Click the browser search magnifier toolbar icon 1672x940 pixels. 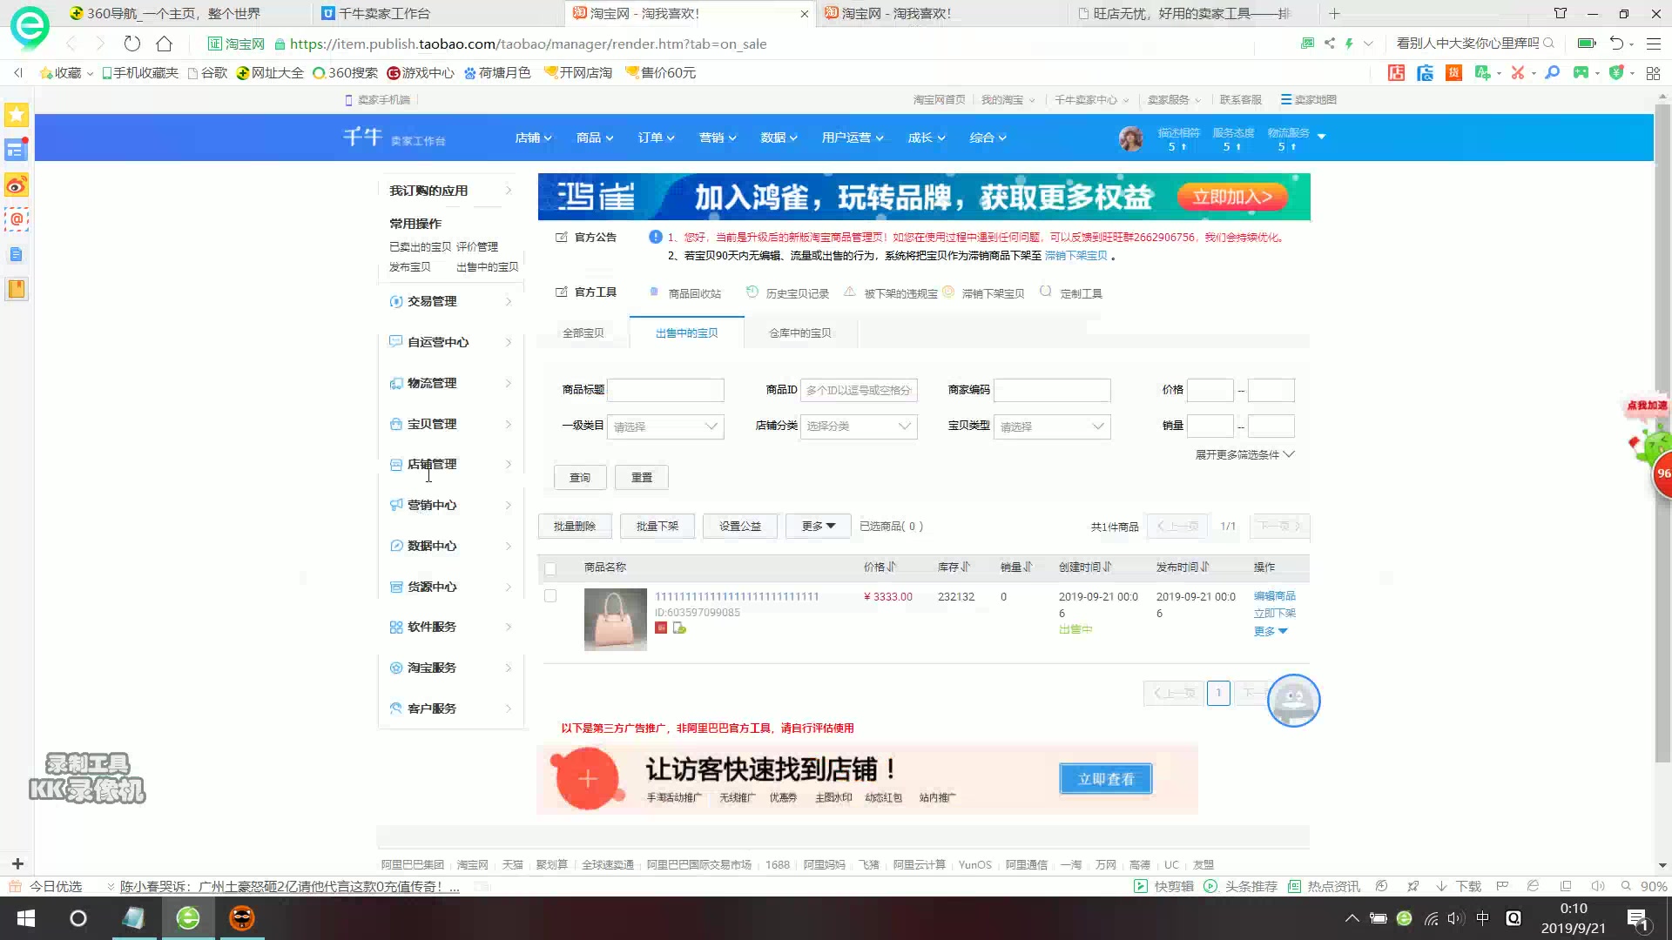tap(1552, 73)
